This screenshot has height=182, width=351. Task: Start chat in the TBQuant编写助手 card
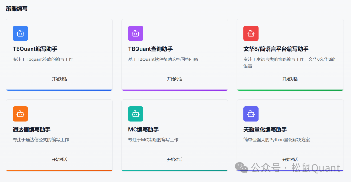tap(59, 79)
